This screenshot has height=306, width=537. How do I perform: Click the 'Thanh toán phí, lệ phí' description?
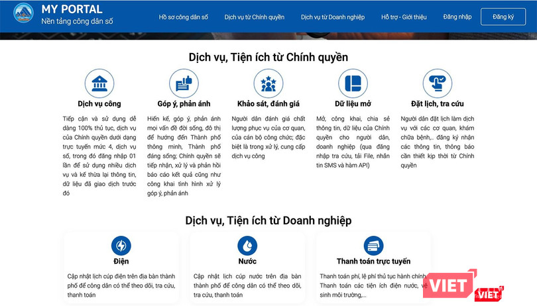coord(374,285)
